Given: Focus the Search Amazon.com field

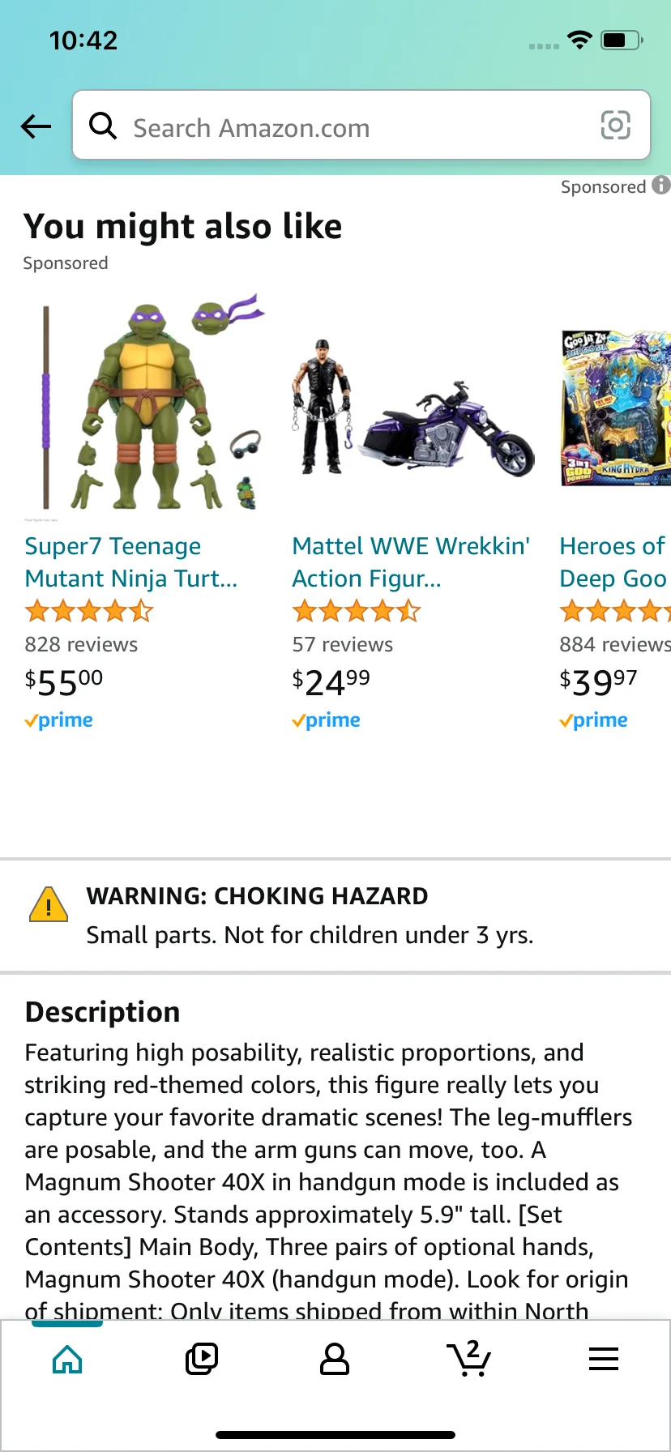Looking at the screenshot, I should tap(357, 127).
